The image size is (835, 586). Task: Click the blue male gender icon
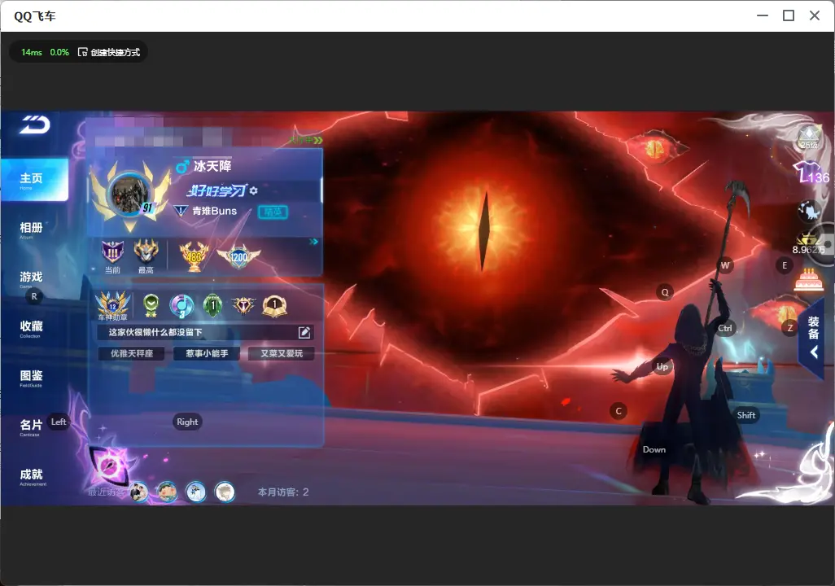tap(182, 167)
